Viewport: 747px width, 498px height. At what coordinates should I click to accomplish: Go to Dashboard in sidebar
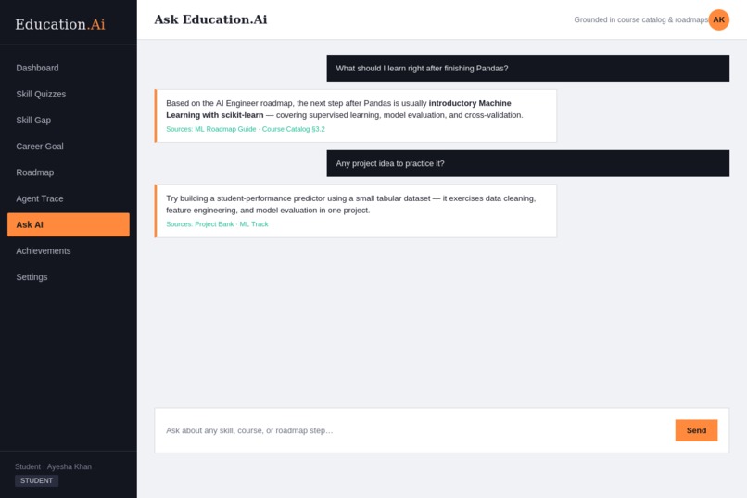tap(69, 68)
